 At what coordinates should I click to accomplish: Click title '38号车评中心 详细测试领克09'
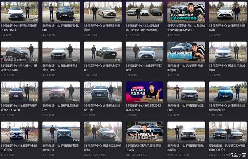pos(102,68)
